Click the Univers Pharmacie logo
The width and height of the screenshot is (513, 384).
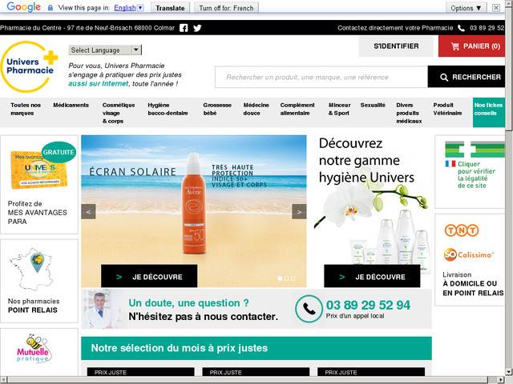[x=29, y=66]
